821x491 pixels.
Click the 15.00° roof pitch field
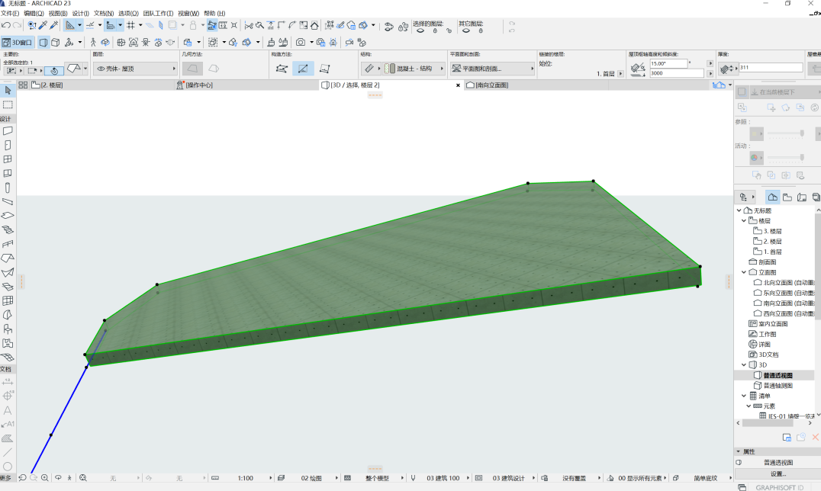tap(668, 63)
